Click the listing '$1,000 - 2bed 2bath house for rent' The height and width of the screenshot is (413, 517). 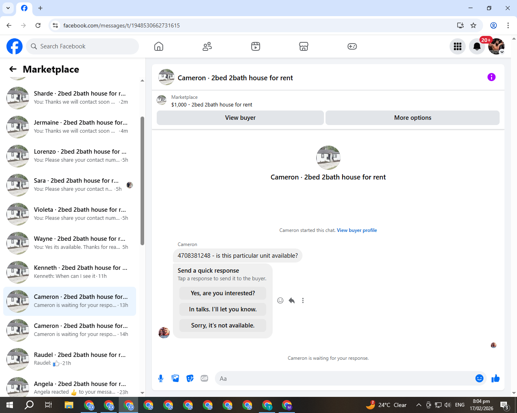pos(212,104)
